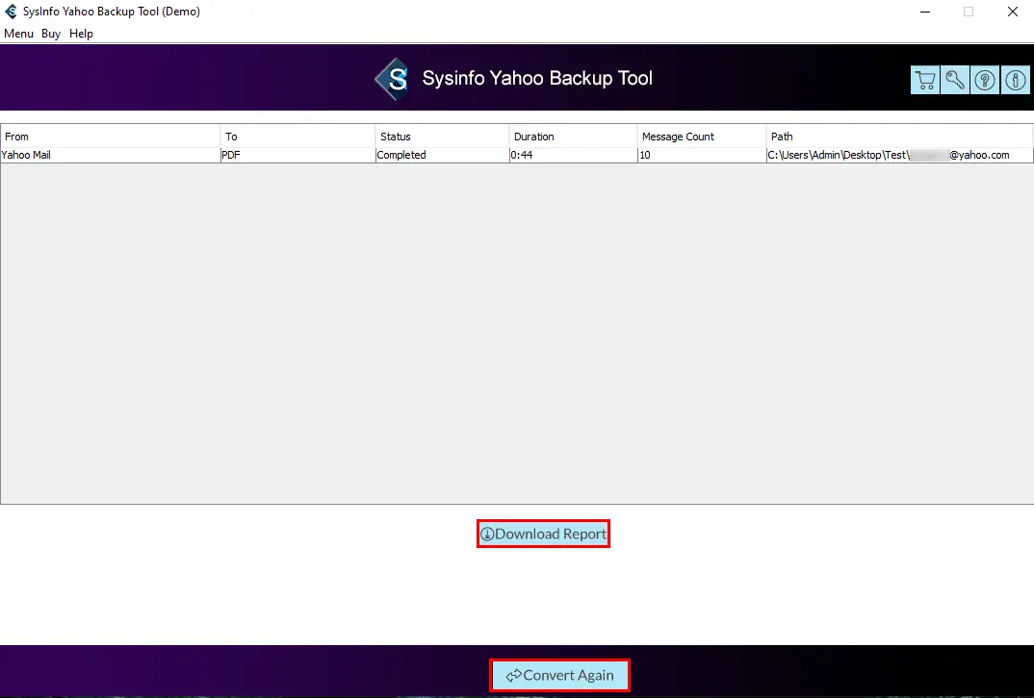Maximize the application window

pos(968,12)
